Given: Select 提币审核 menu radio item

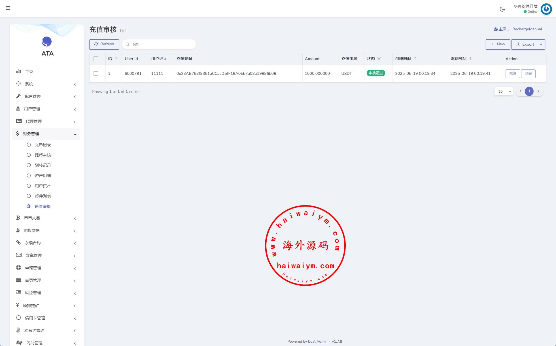Looking at the screenshot, I should [x=43, y=155].
